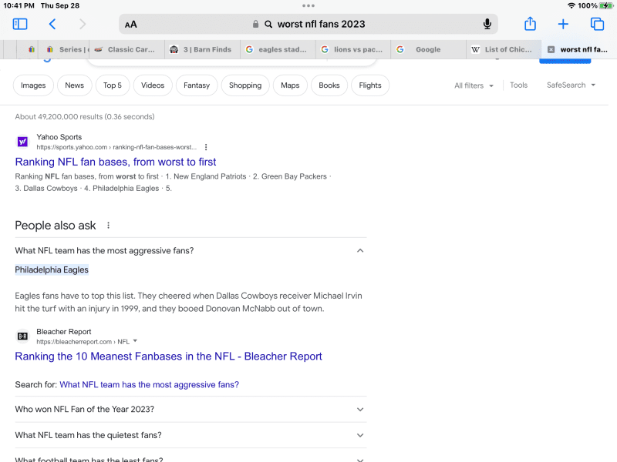Close the 'worst nfl fa...' tab
This screenshot has height=462, width=617.
point(551,49)
